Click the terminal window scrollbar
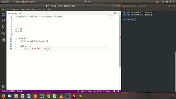Viewport: 176px width, 99px height. (x=175, y=71)
